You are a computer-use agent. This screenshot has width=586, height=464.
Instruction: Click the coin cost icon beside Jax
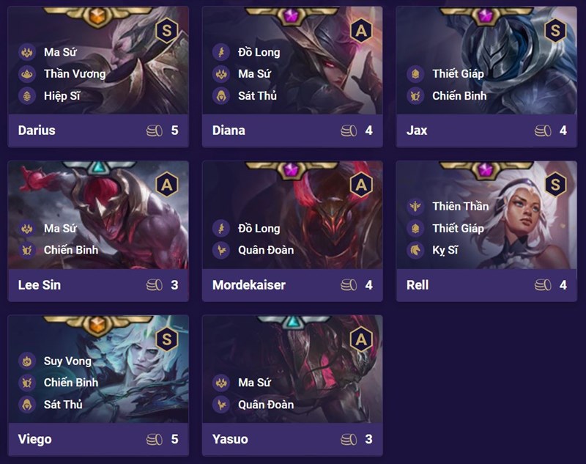[x=543, y=131]
